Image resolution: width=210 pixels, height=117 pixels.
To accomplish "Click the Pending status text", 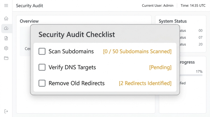I will 160,67.
